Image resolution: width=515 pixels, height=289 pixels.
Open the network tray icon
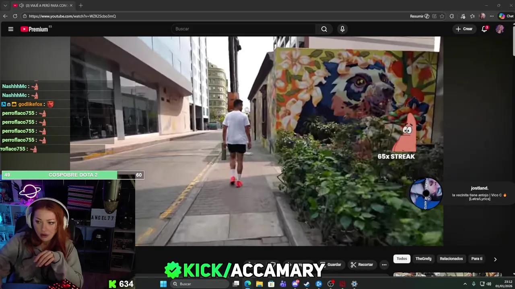pos(482,284)
